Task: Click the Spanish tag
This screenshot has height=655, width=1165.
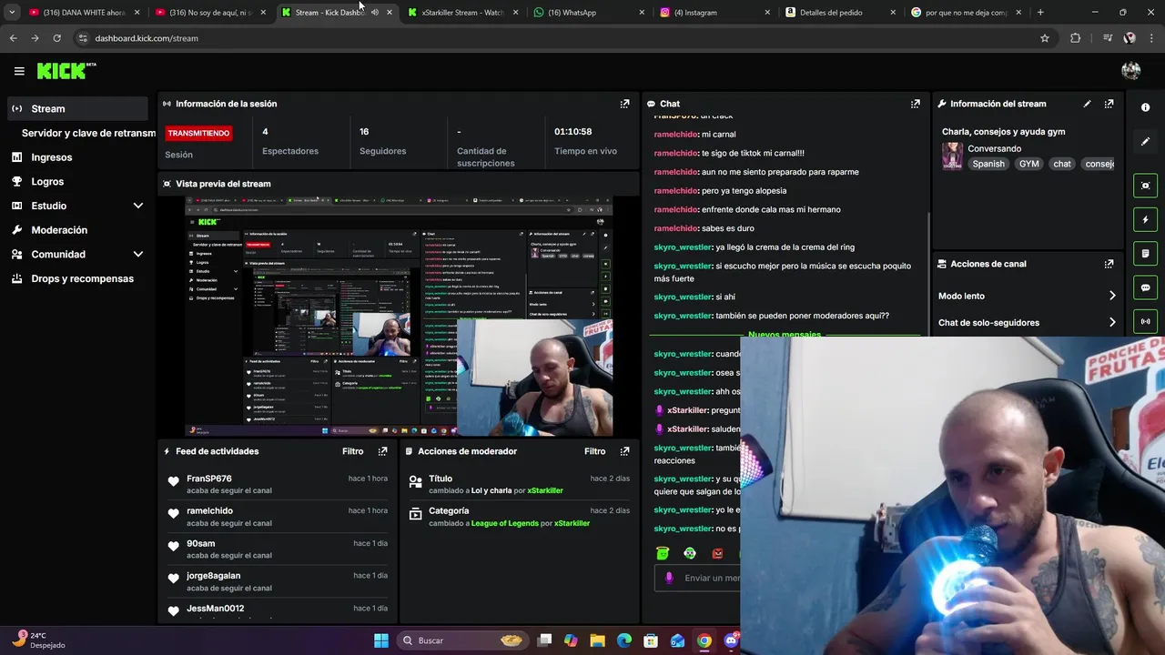Action: tap(988, 164)
